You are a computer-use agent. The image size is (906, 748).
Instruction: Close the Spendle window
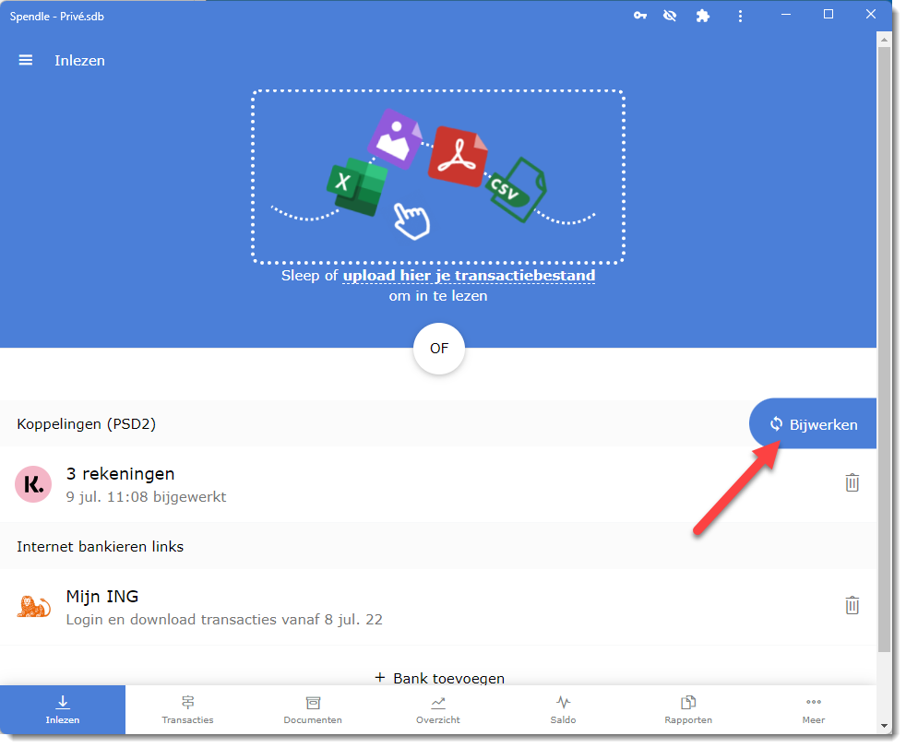871,15
